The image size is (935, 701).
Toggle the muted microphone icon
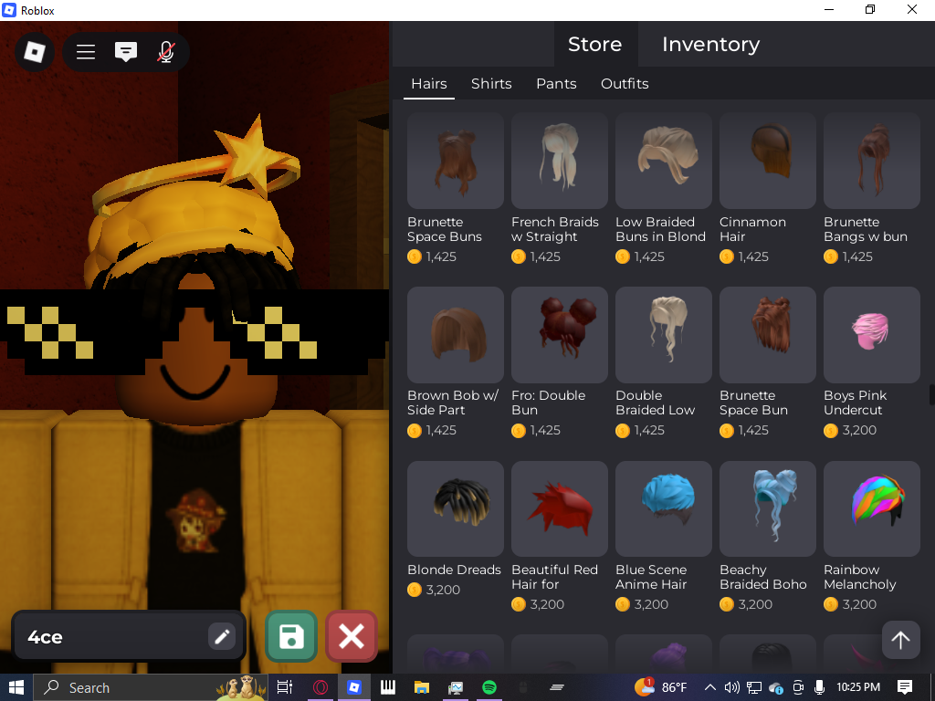166,52
